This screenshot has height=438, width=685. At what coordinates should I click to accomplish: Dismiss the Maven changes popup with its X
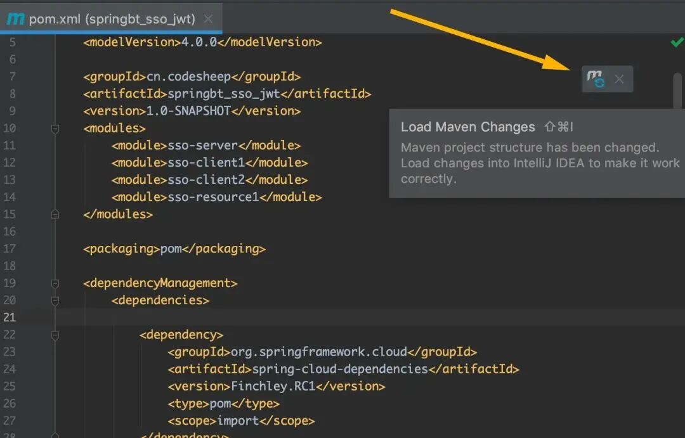[x=619, y=79]
